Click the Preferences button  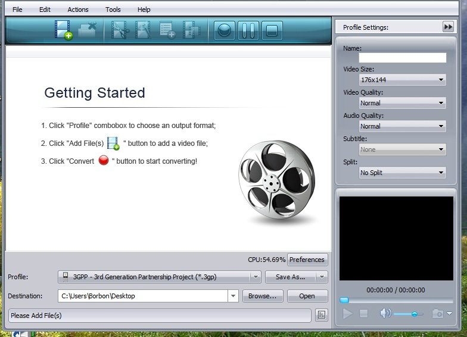click(307, 260)
